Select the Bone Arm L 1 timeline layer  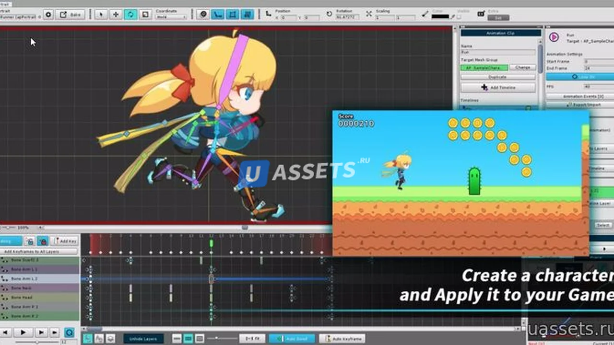(40, 269)
